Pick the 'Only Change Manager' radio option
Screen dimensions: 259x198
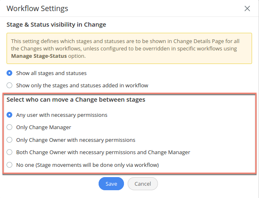coord(9,127)
